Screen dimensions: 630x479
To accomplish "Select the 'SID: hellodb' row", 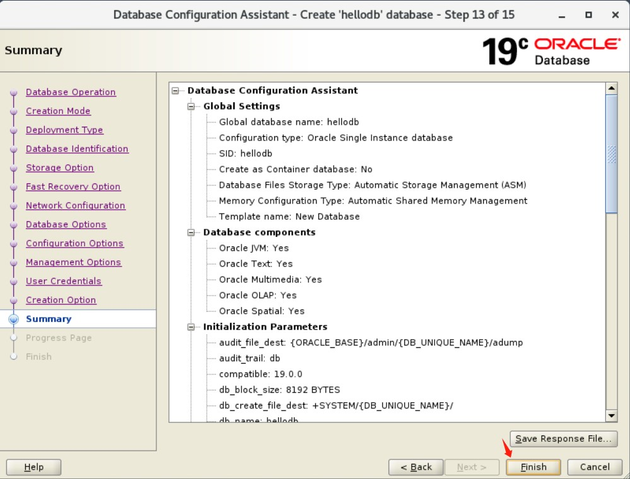I will point(245,153).
